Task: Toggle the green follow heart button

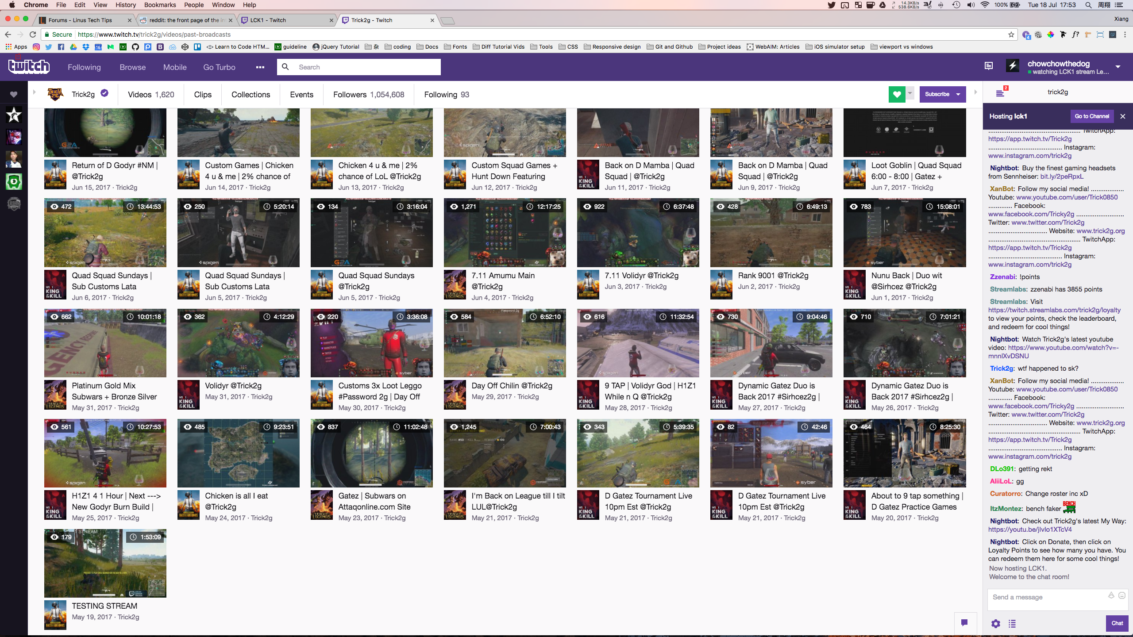Action: [x=897, y=94]
